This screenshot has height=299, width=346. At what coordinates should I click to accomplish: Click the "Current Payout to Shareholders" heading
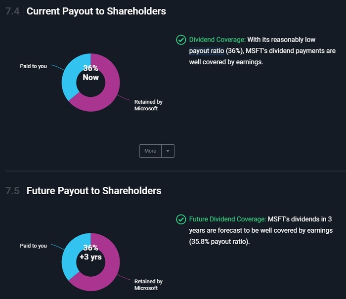(x=96, y=11)
